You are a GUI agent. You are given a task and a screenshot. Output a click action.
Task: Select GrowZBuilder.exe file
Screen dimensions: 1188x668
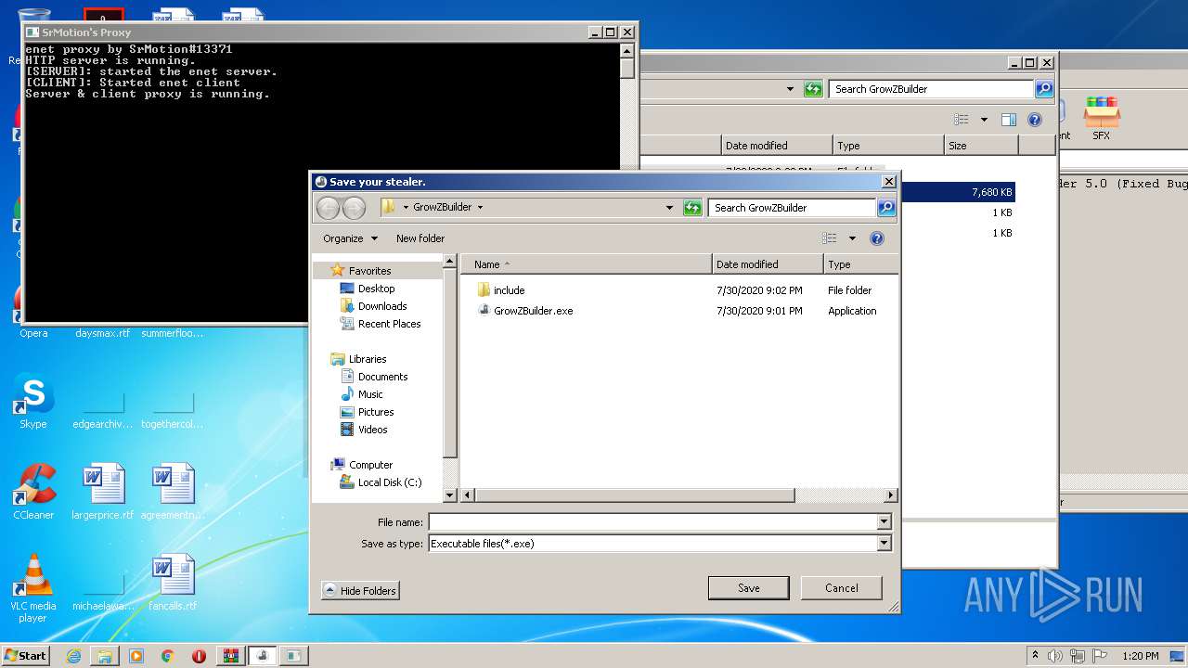[x=533, y=311]
